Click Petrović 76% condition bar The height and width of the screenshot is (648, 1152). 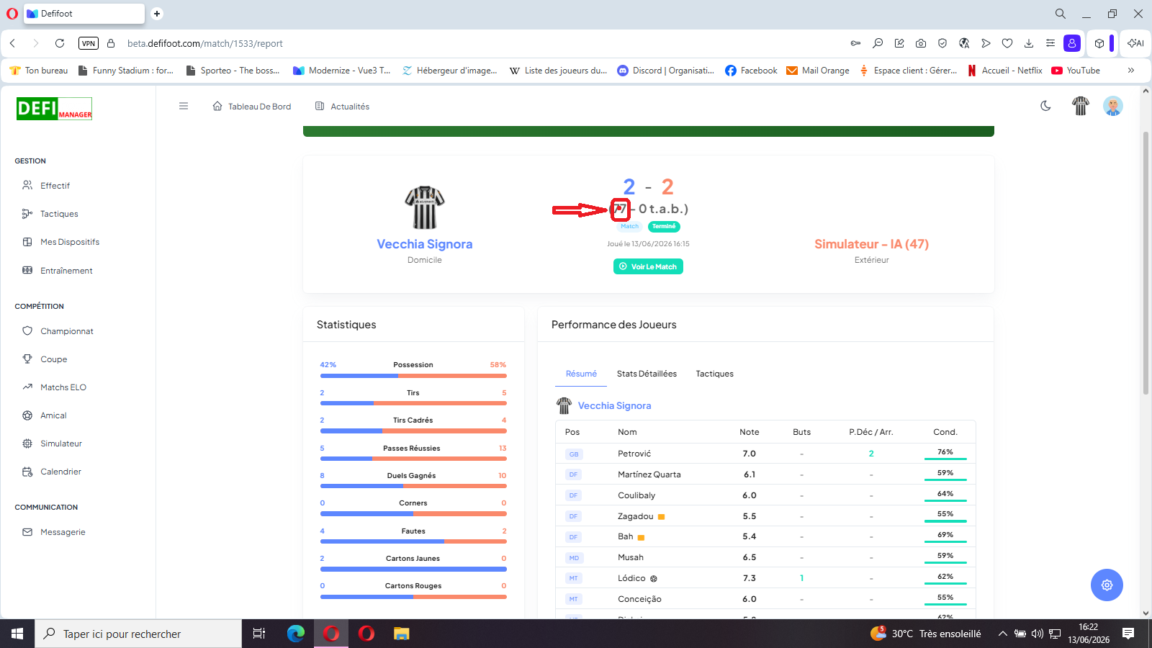(945, 459)
